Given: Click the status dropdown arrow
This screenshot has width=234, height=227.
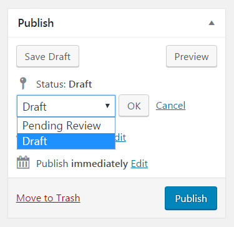Looking at the screenshot, I should pos(107,106).
